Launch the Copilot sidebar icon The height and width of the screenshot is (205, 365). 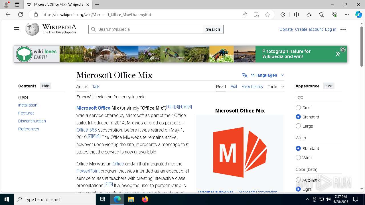(x=358, y=15)
